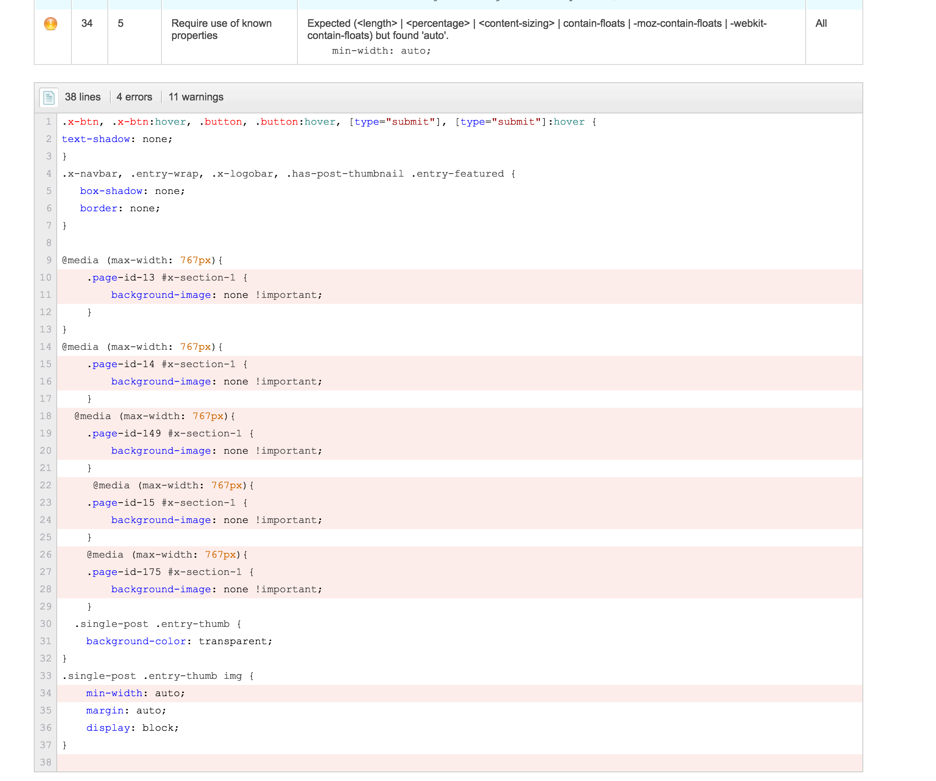Click display: block declaration on line 36
936x781 pixels.
[132, 728]
